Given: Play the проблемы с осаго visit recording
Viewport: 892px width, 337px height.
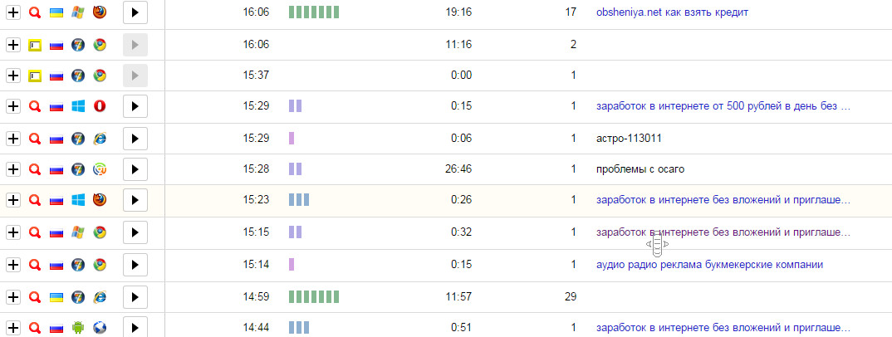Looking at the screenshot, I should (x=135, y=169).
